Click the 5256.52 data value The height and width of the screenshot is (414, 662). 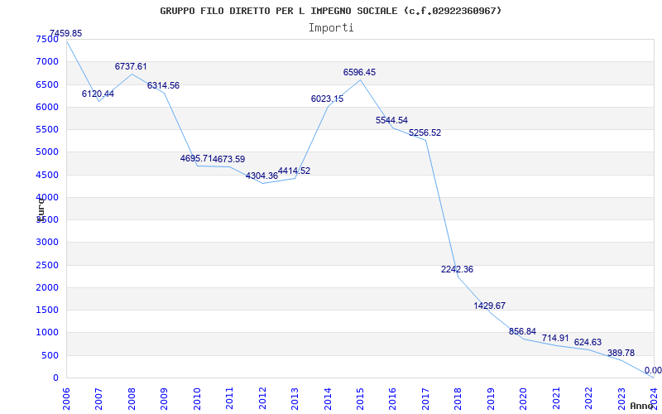click(x=425, y=132)
